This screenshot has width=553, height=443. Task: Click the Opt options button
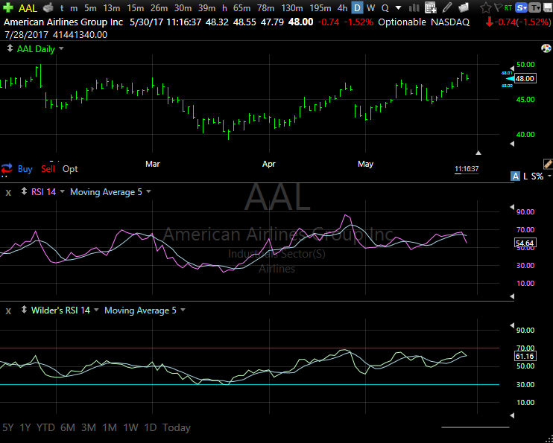coord(70,169)
